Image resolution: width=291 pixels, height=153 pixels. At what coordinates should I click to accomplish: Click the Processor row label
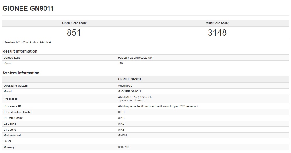coord(11,99)
